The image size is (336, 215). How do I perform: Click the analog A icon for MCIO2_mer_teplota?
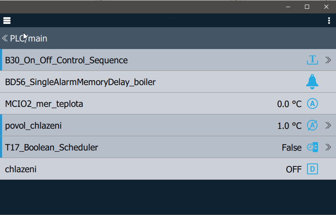point(312,104)
